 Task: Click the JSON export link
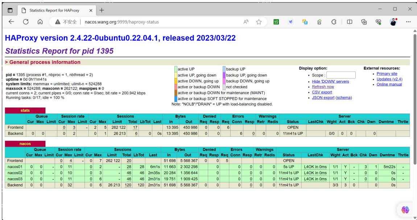pyautogui.click(x=323, y=98)
